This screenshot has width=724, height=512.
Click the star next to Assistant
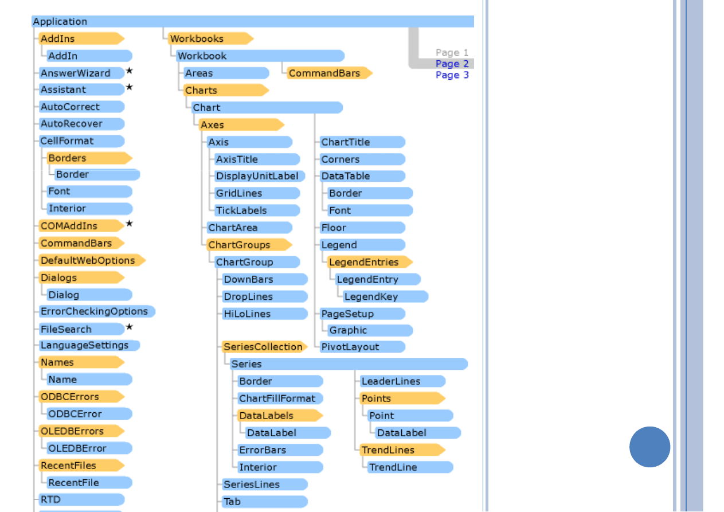(130, 88)
